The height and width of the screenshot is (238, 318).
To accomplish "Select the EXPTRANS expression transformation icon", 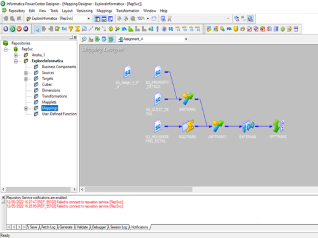I will coord(248,126).
